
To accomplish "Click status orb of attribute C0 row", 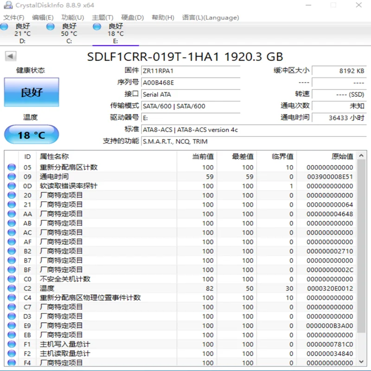I will tap(12, 279).
